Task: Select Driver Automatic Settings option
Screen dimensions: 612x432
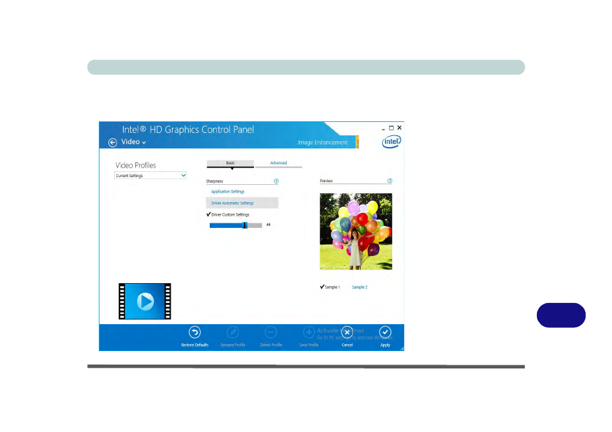Action: 242,203
